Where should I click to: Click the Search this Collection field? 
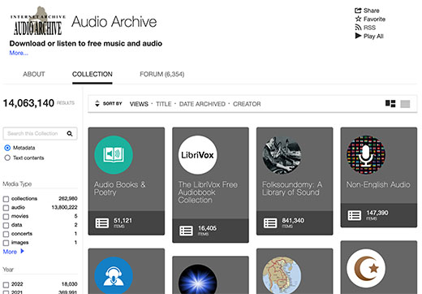(40, 133)
